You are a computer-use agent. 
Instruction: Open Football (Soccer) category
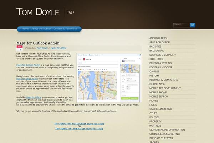(161, 68)
